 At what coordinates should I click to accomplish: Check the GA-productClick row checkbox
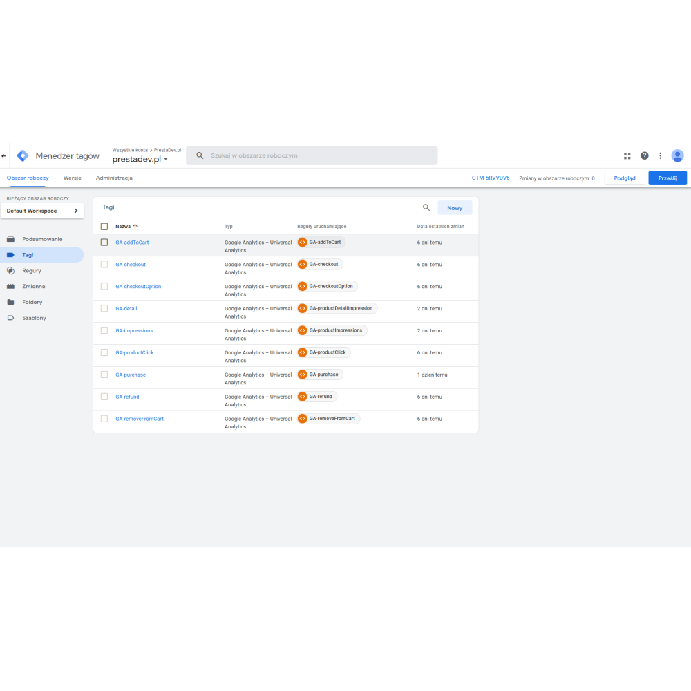[x=104, y=352]
